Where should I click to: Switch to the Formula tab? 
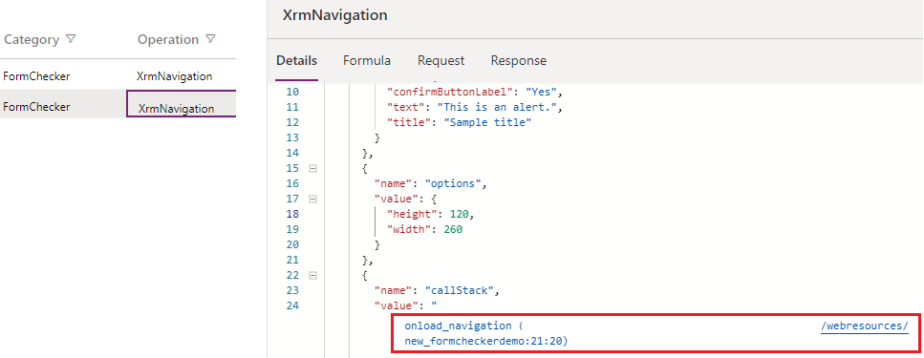(x=367, y=61)
